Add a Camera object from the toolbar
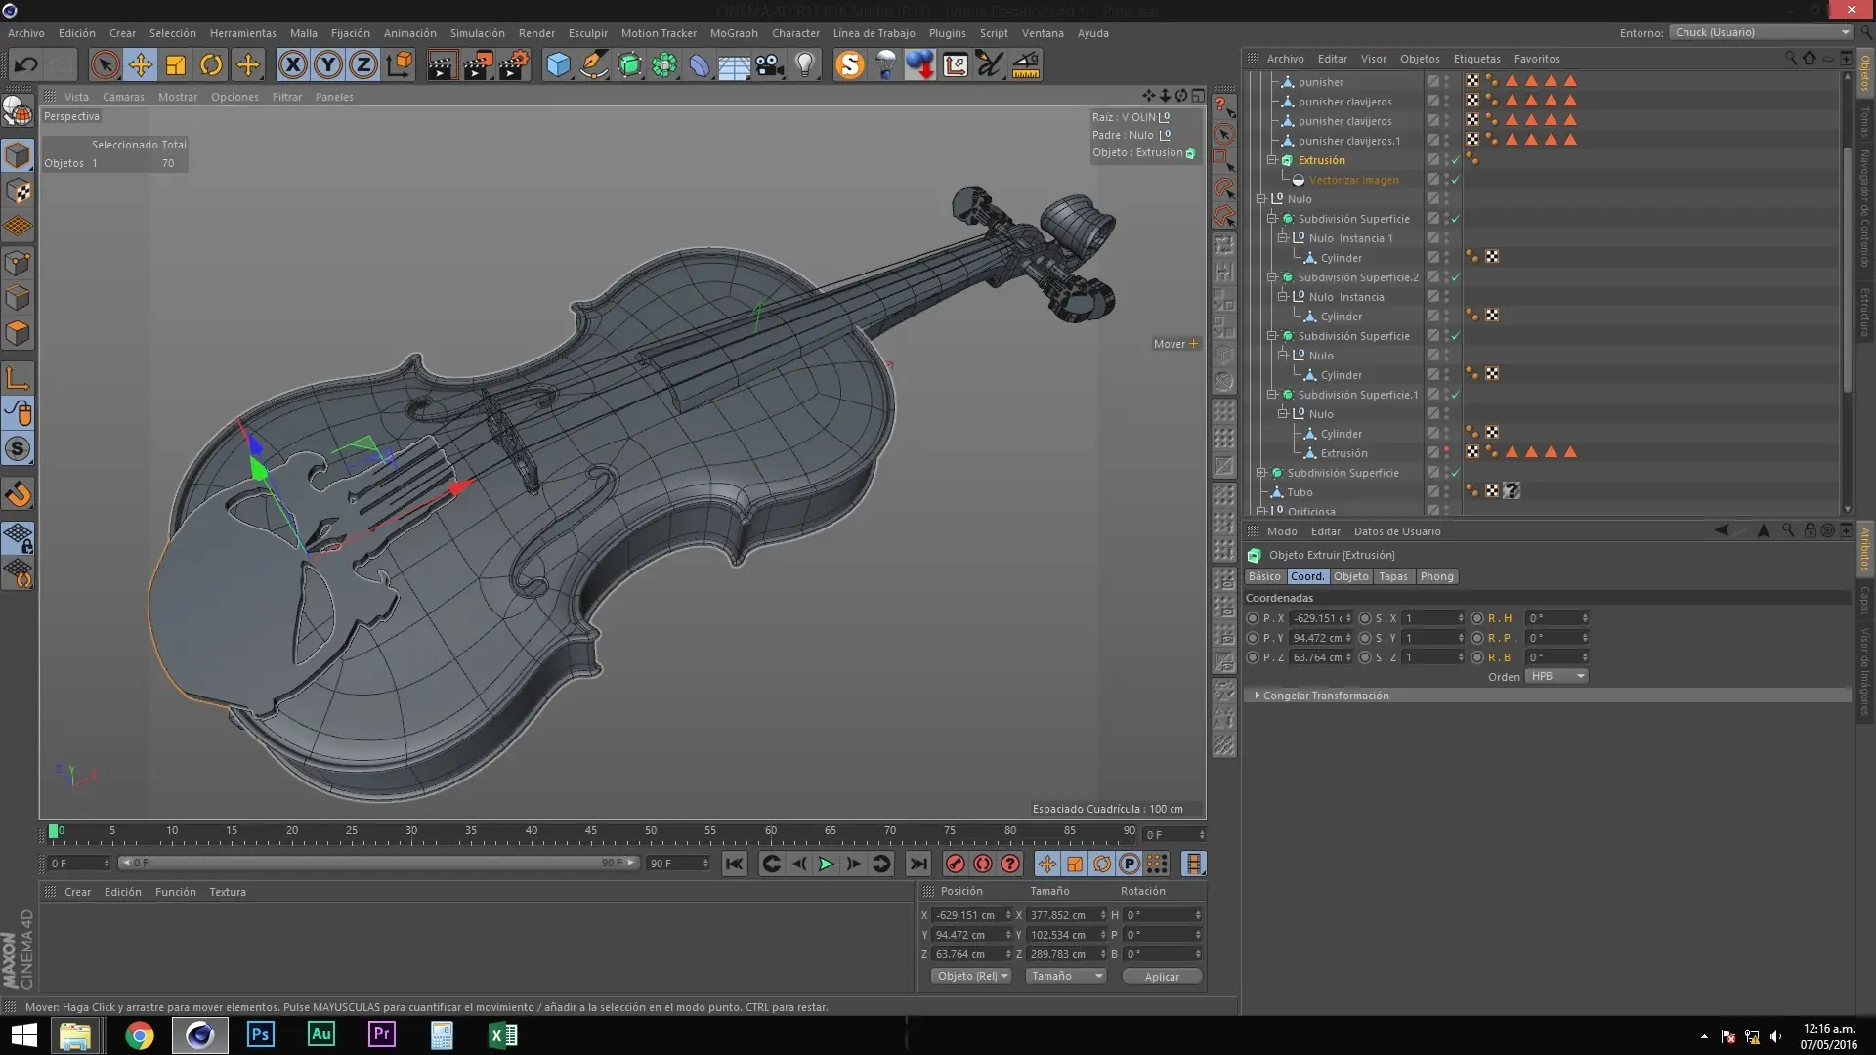This screenshot has width=1876, height=1055. pyautogui.click(x=770, y=65)
